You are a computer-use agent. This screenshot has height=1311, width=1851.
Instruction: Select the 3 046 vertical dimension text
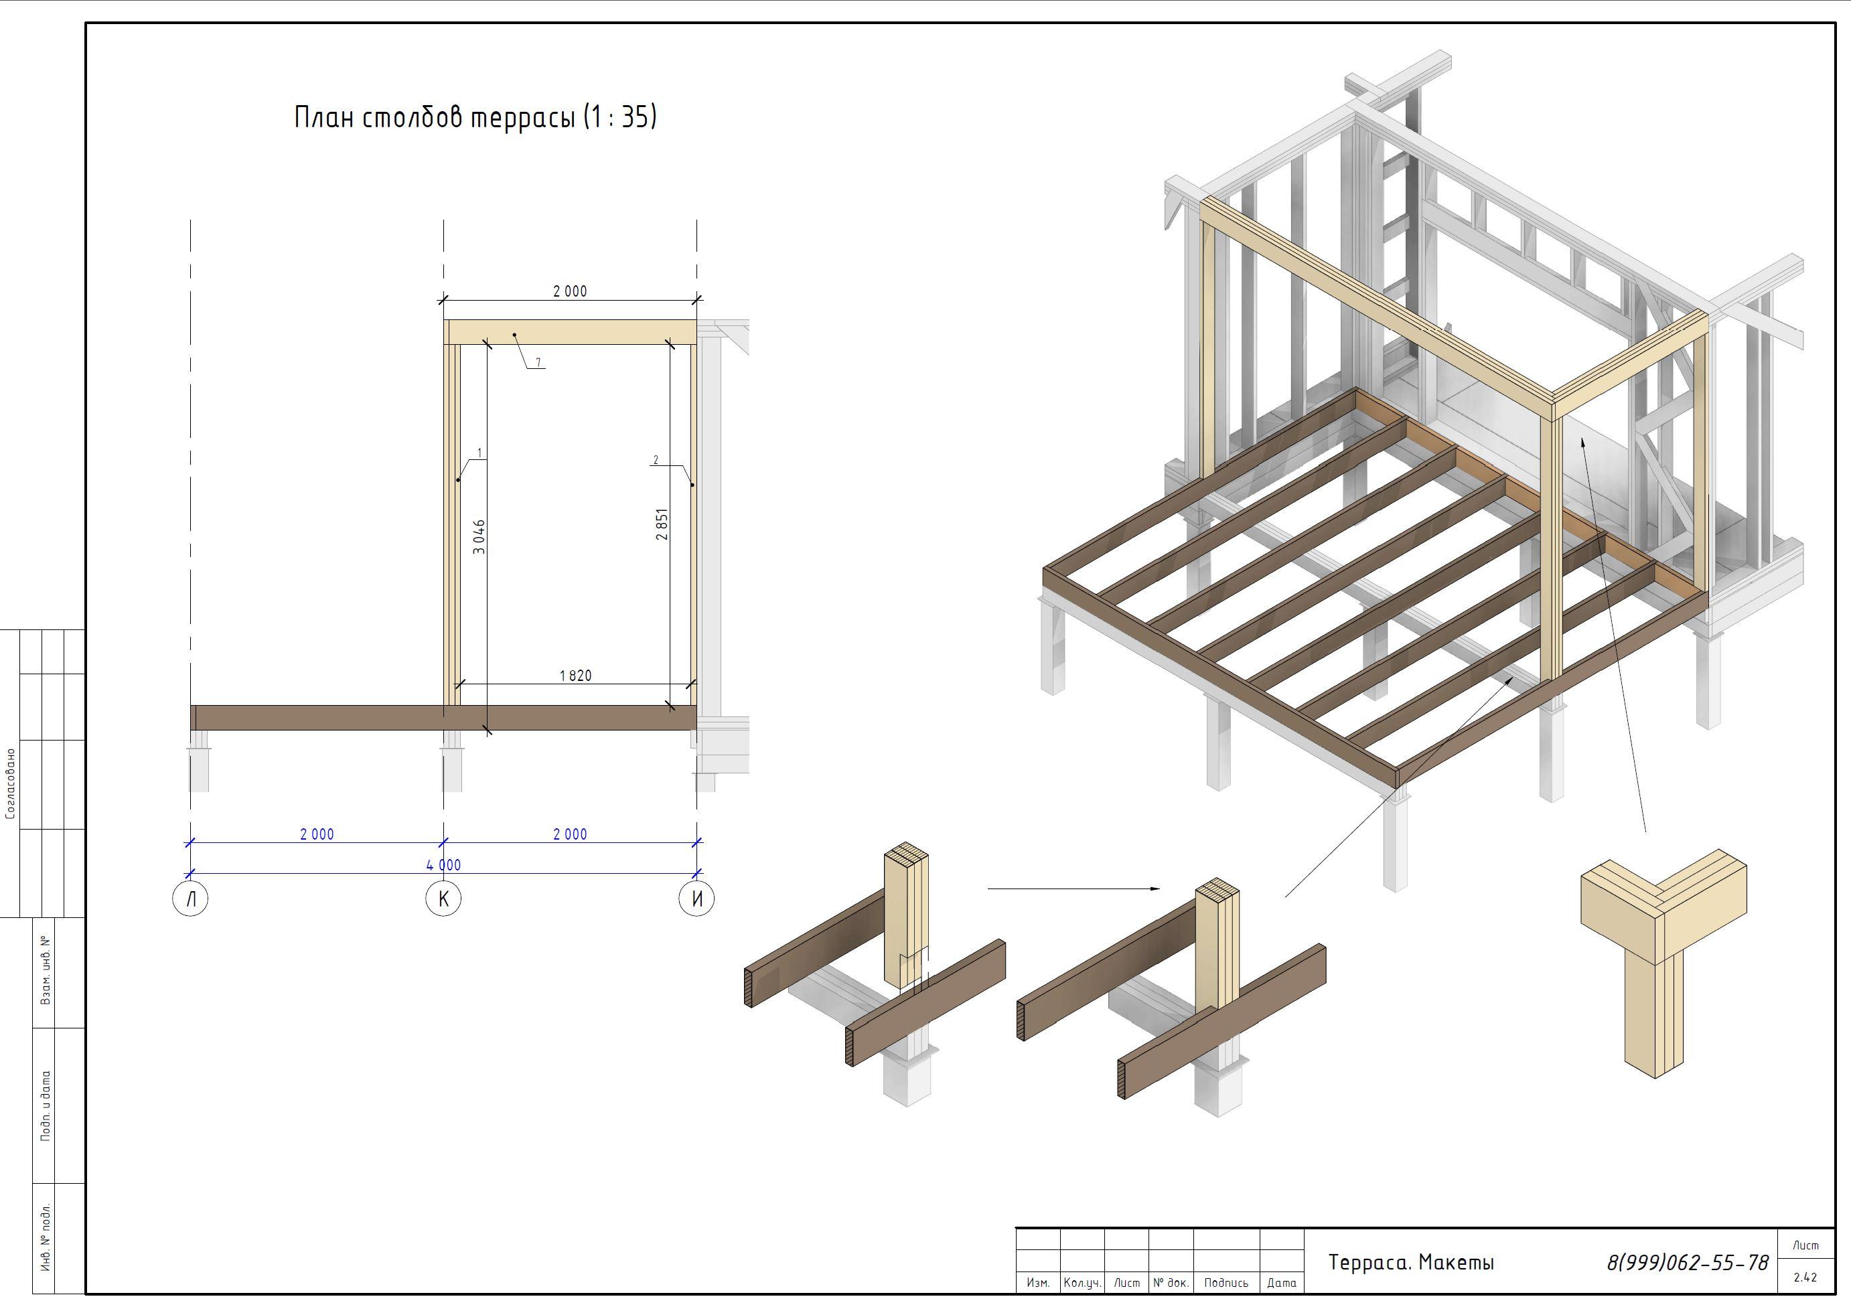point(479,537)
